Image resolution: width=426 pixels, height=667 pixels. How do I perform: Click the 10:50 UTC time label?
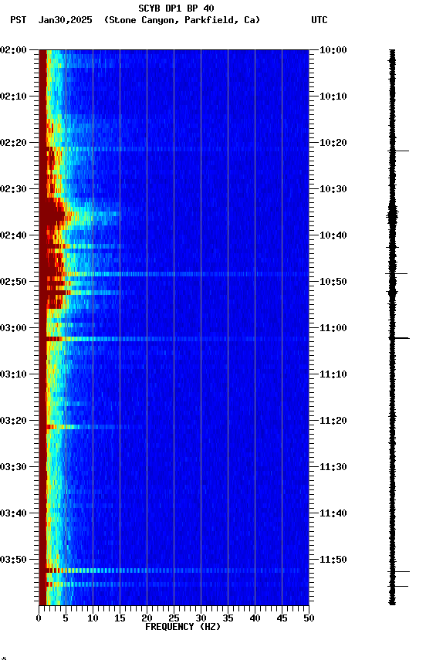coord(333,282)
